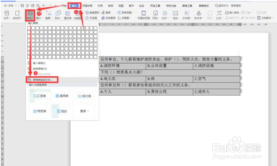277x166 pixels.
Task: Switch to the 视图 tab
Action: point(121,5)
